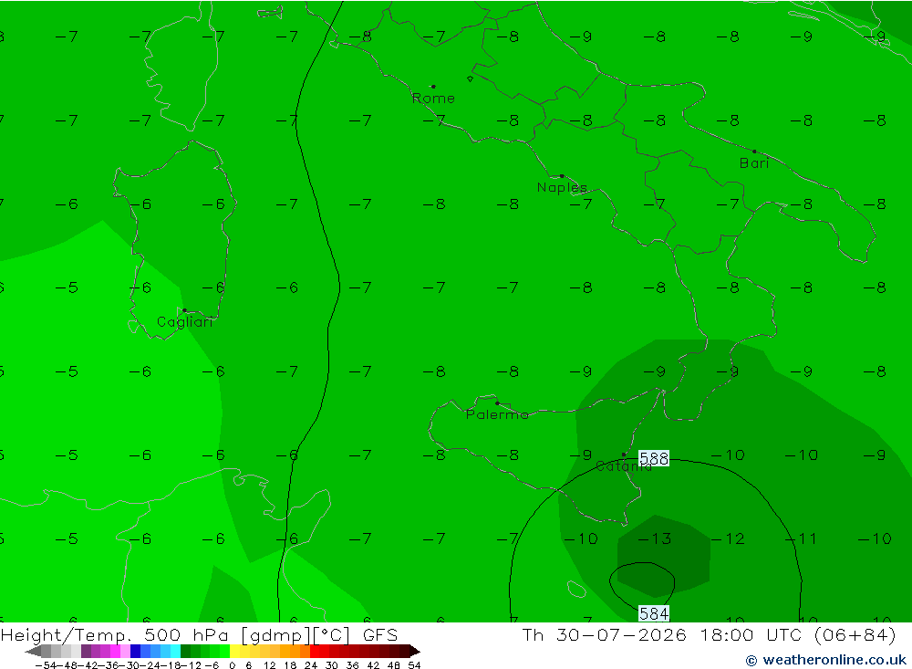
Task: Click the -11 temperature value right of -12
Action: (802, 538)
